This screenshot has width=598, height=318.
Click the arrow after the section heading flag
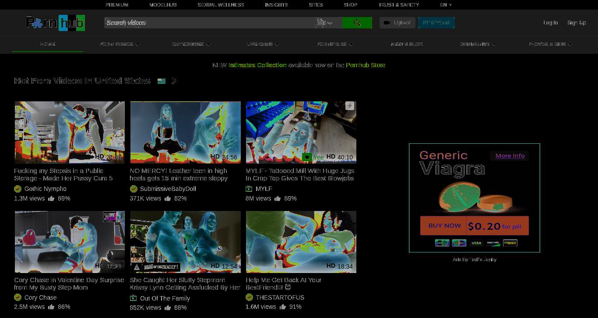pyautogui.click(x=174, y=81)
